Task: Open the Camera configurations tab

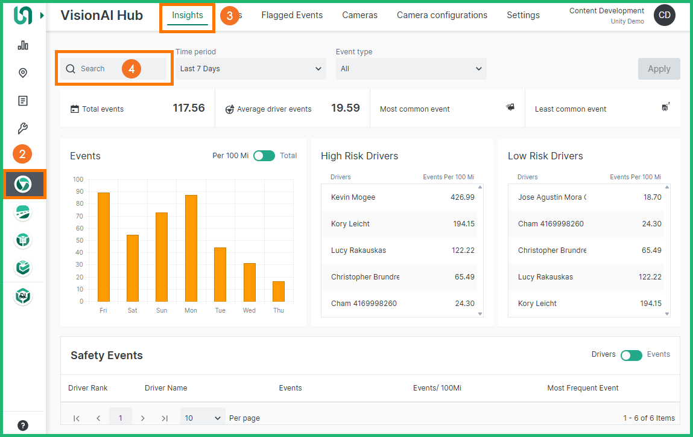Action: [x=441, y=15]
